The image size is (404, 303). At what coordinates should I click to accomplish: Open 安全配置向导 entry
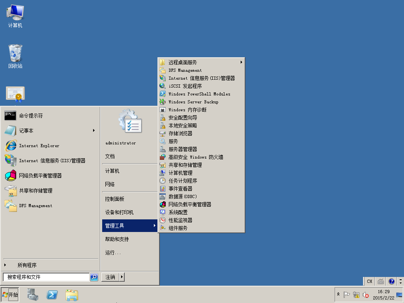click(x=201, y=118)
